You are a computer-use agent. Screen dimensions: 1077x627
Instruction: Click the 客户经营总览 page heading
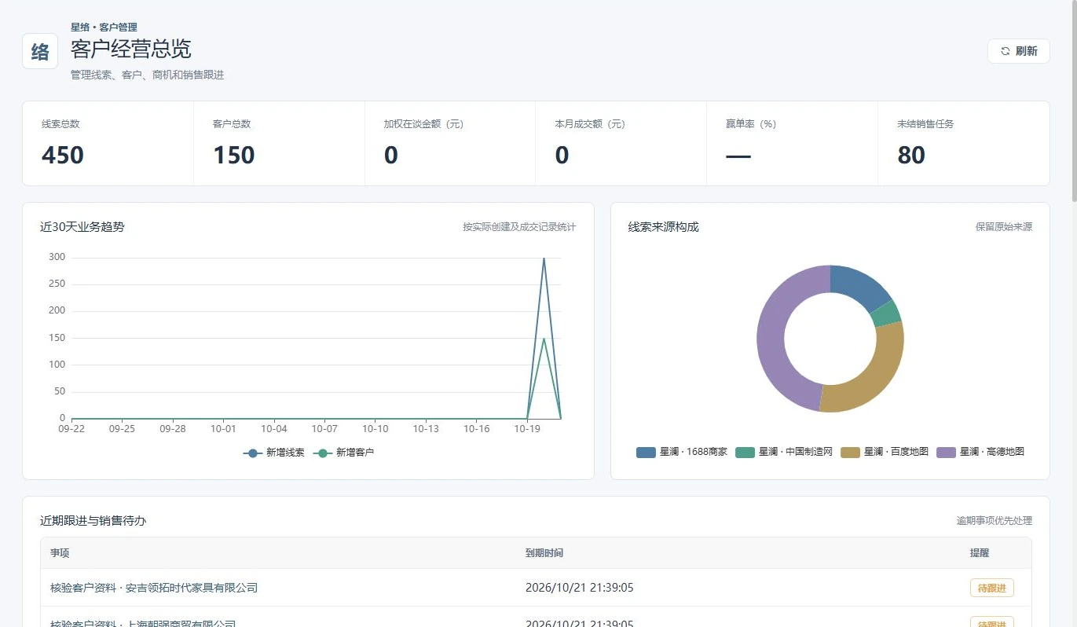pos(131,49)
